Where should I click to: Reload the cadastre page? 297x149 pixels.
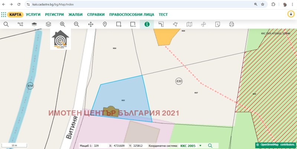(x=19, y=4)
